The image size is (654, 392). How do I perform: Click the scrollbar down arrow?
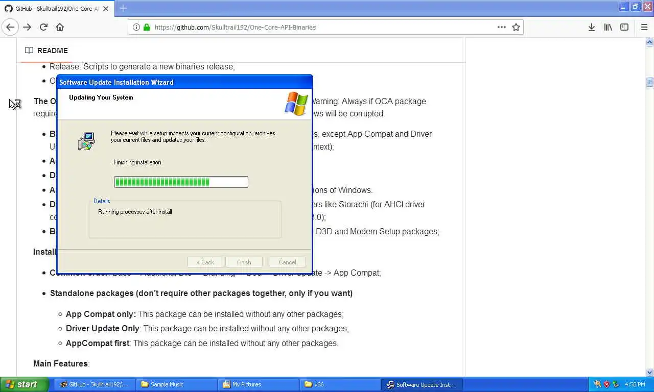click(649, 373)
